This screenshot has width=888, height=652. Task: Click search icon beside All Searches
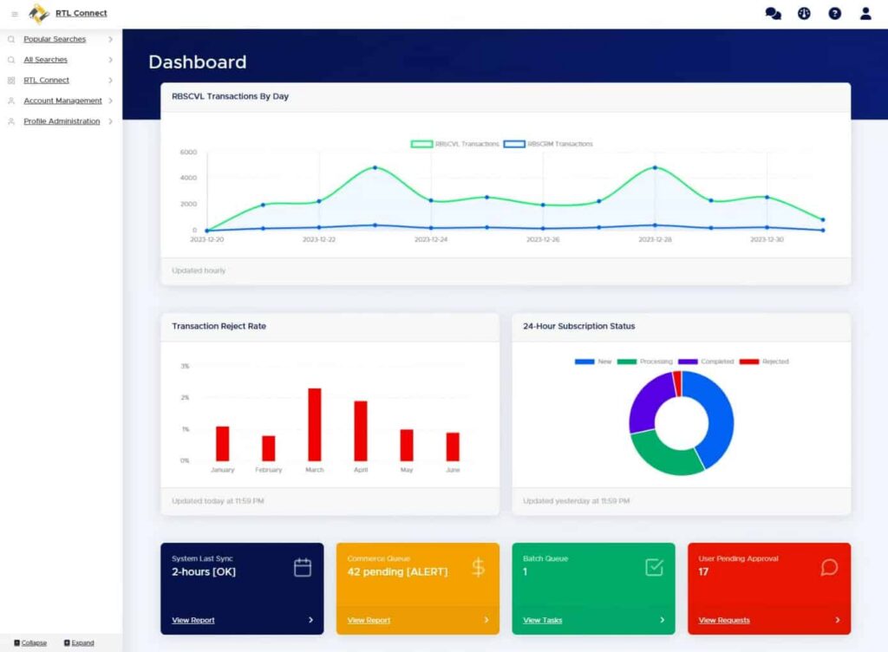pyautogui.click(x=10, y=60)
